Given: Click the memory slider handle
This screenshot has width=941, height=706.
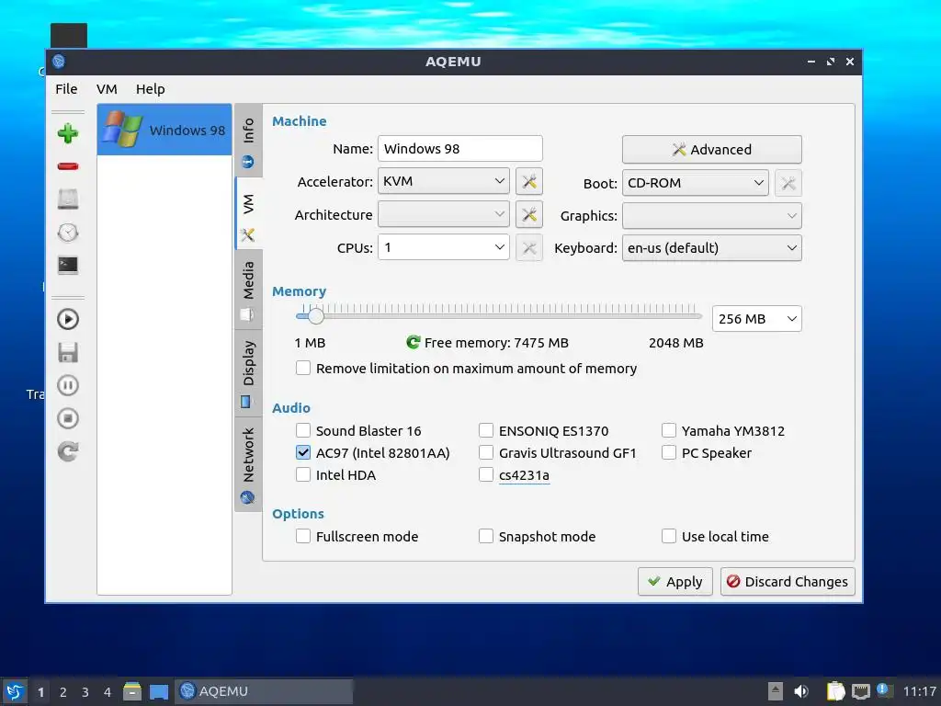Looking at the screenshot, I should click(316, 315).
